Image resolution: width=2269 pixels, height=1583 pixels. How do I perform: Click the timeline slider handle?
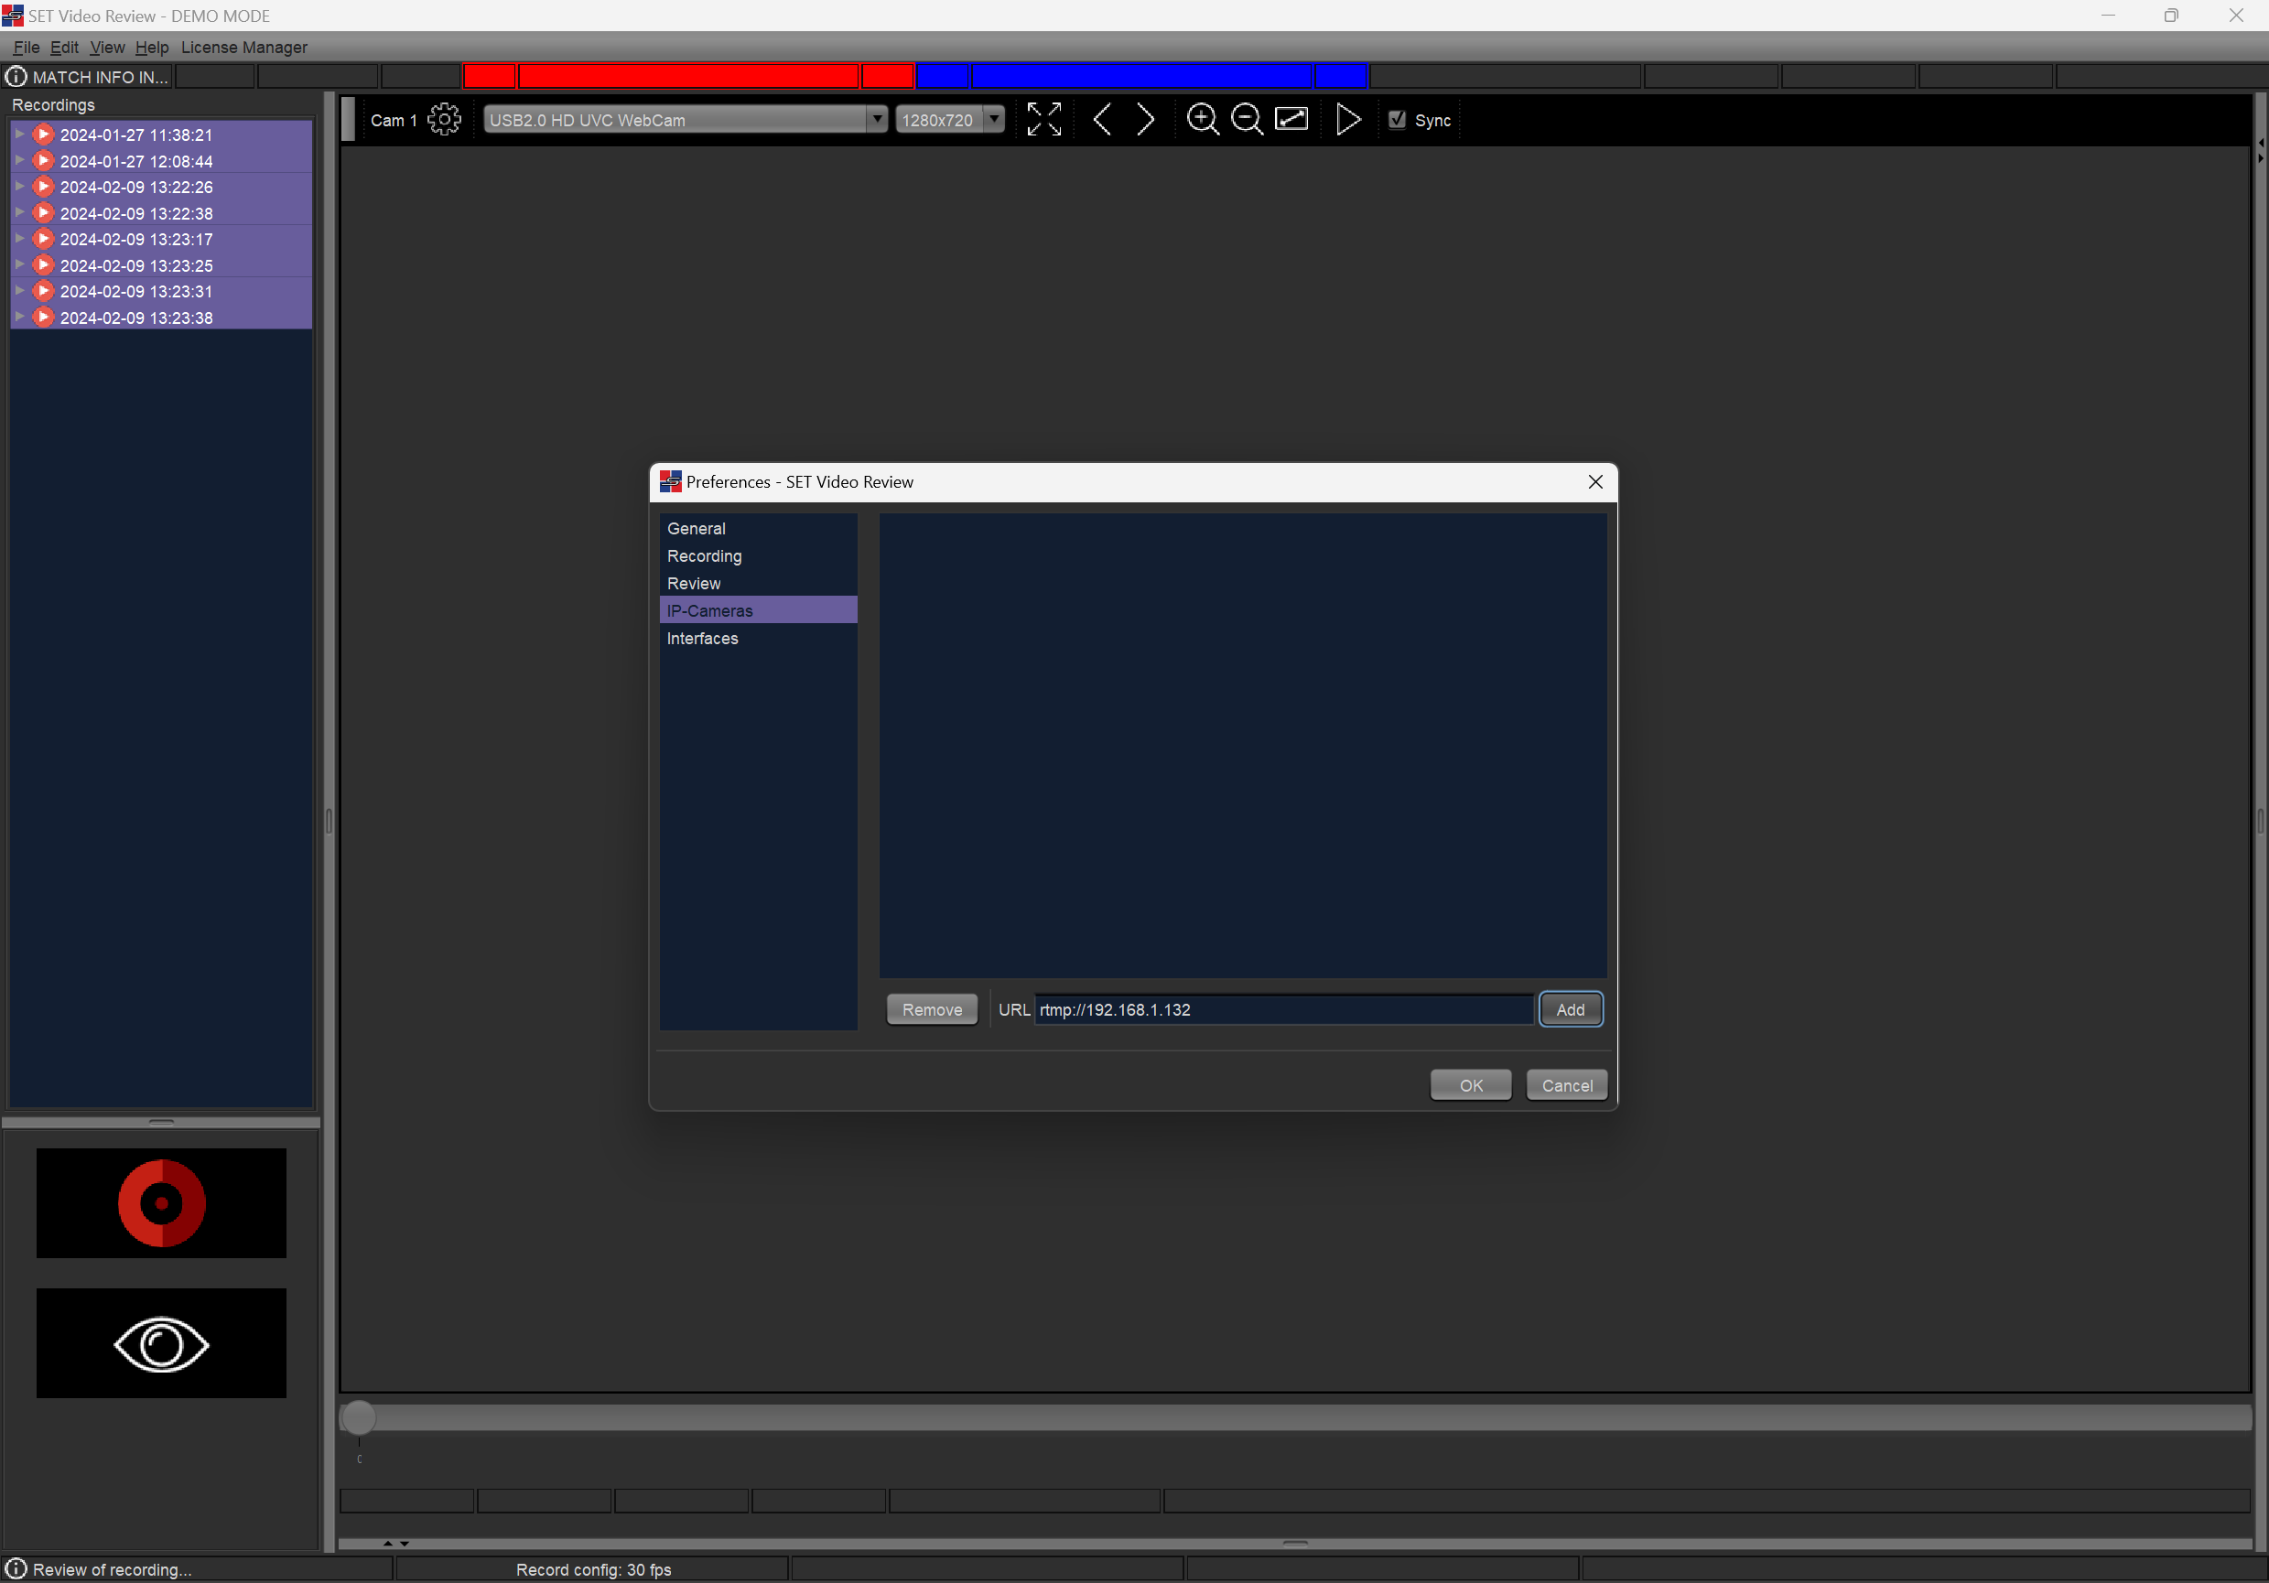pyautogui.click(x=359, y=1417)
